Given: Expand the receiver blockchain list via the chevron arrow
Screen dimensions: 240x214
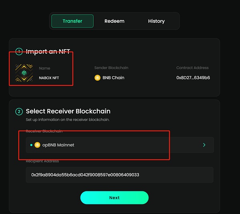Looking at the screenshot, I should (x=204, y=145).
